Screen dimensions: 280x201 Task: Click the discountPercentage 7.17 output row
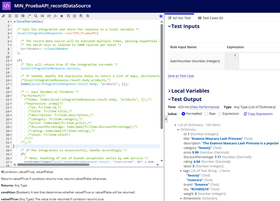pyautogui.click(x=217, y=157)
